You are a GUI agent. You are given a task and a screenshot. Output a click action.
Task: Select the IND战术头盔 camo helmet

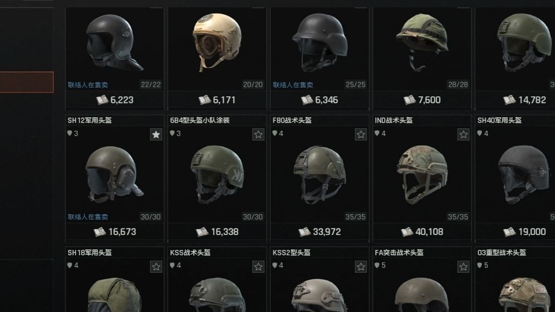point(422,174)
